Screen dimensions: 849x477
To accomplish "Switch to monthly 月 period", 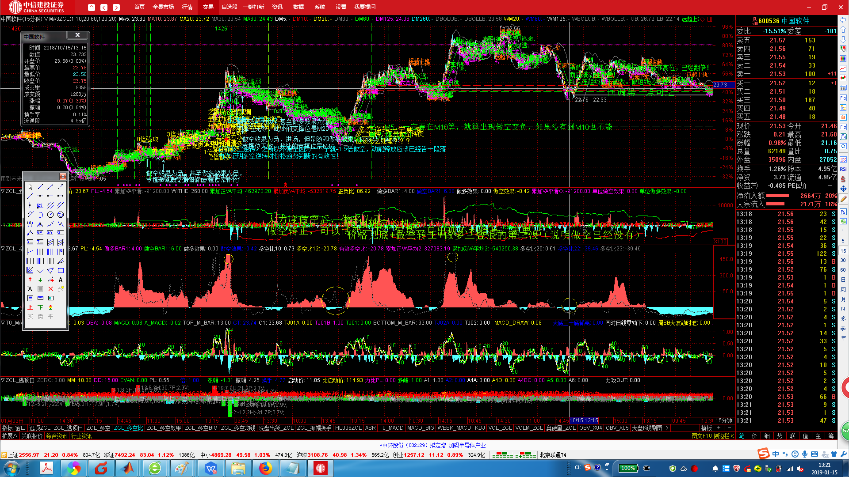I will pos(843,299).
